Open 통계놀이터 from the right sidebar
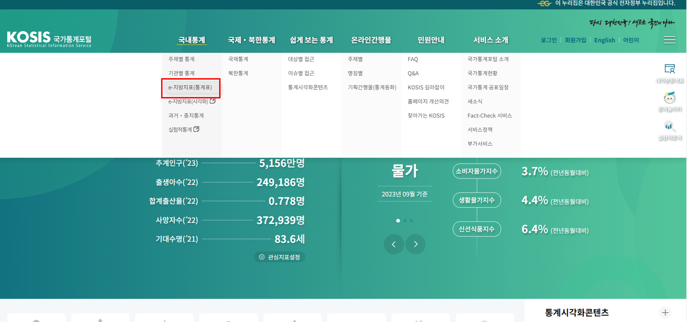 669,102
